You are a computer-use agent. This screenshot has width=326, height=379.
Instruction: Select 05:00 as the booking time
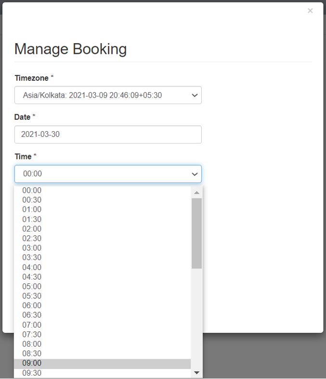point(32,286)
